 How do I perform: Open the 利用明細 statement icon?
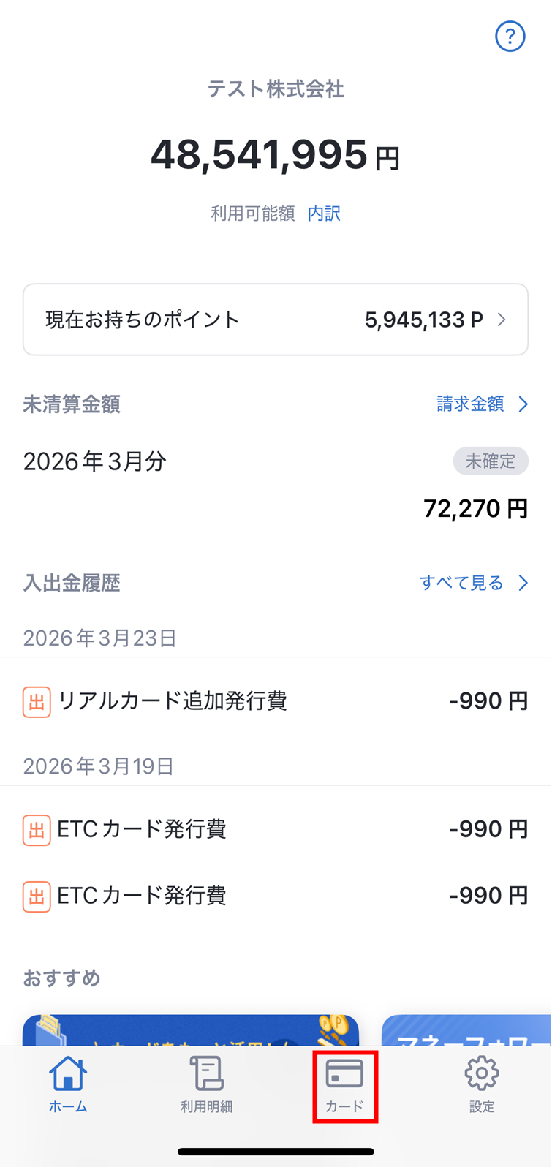click(206, 1074)
